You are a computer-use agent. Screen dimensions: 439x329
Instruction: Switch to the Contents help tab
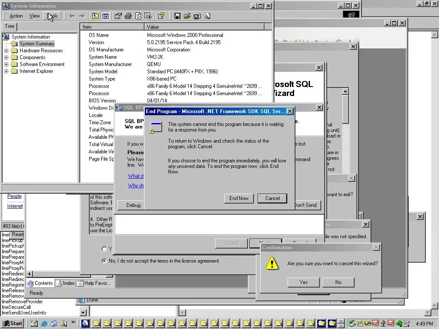[x=40, y=283]
